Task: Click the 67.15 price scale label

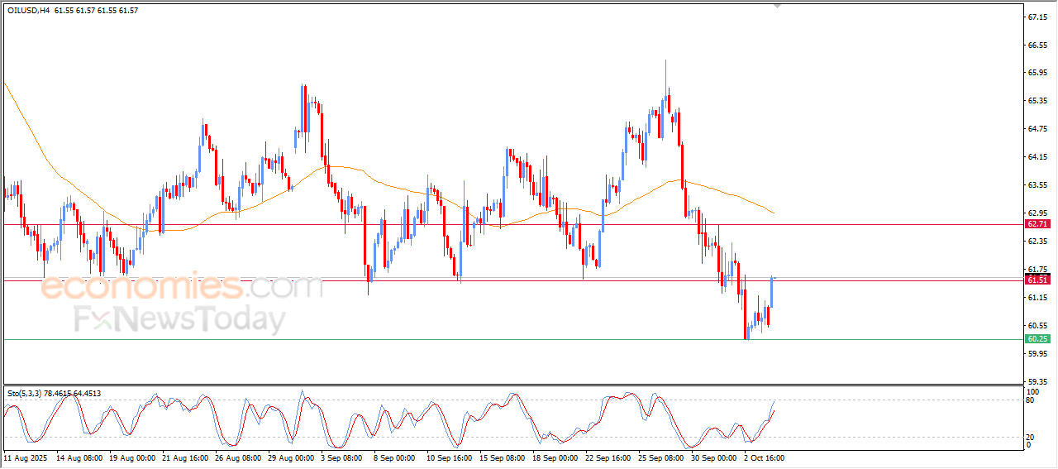Action: click(x=1037, y=17)
